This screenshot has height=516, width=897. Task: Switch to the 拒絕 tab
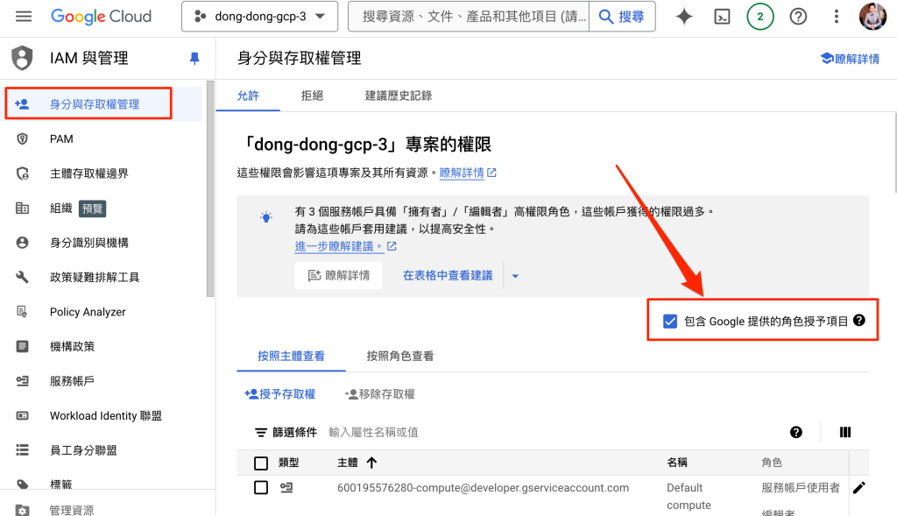(x=312, y=95)
